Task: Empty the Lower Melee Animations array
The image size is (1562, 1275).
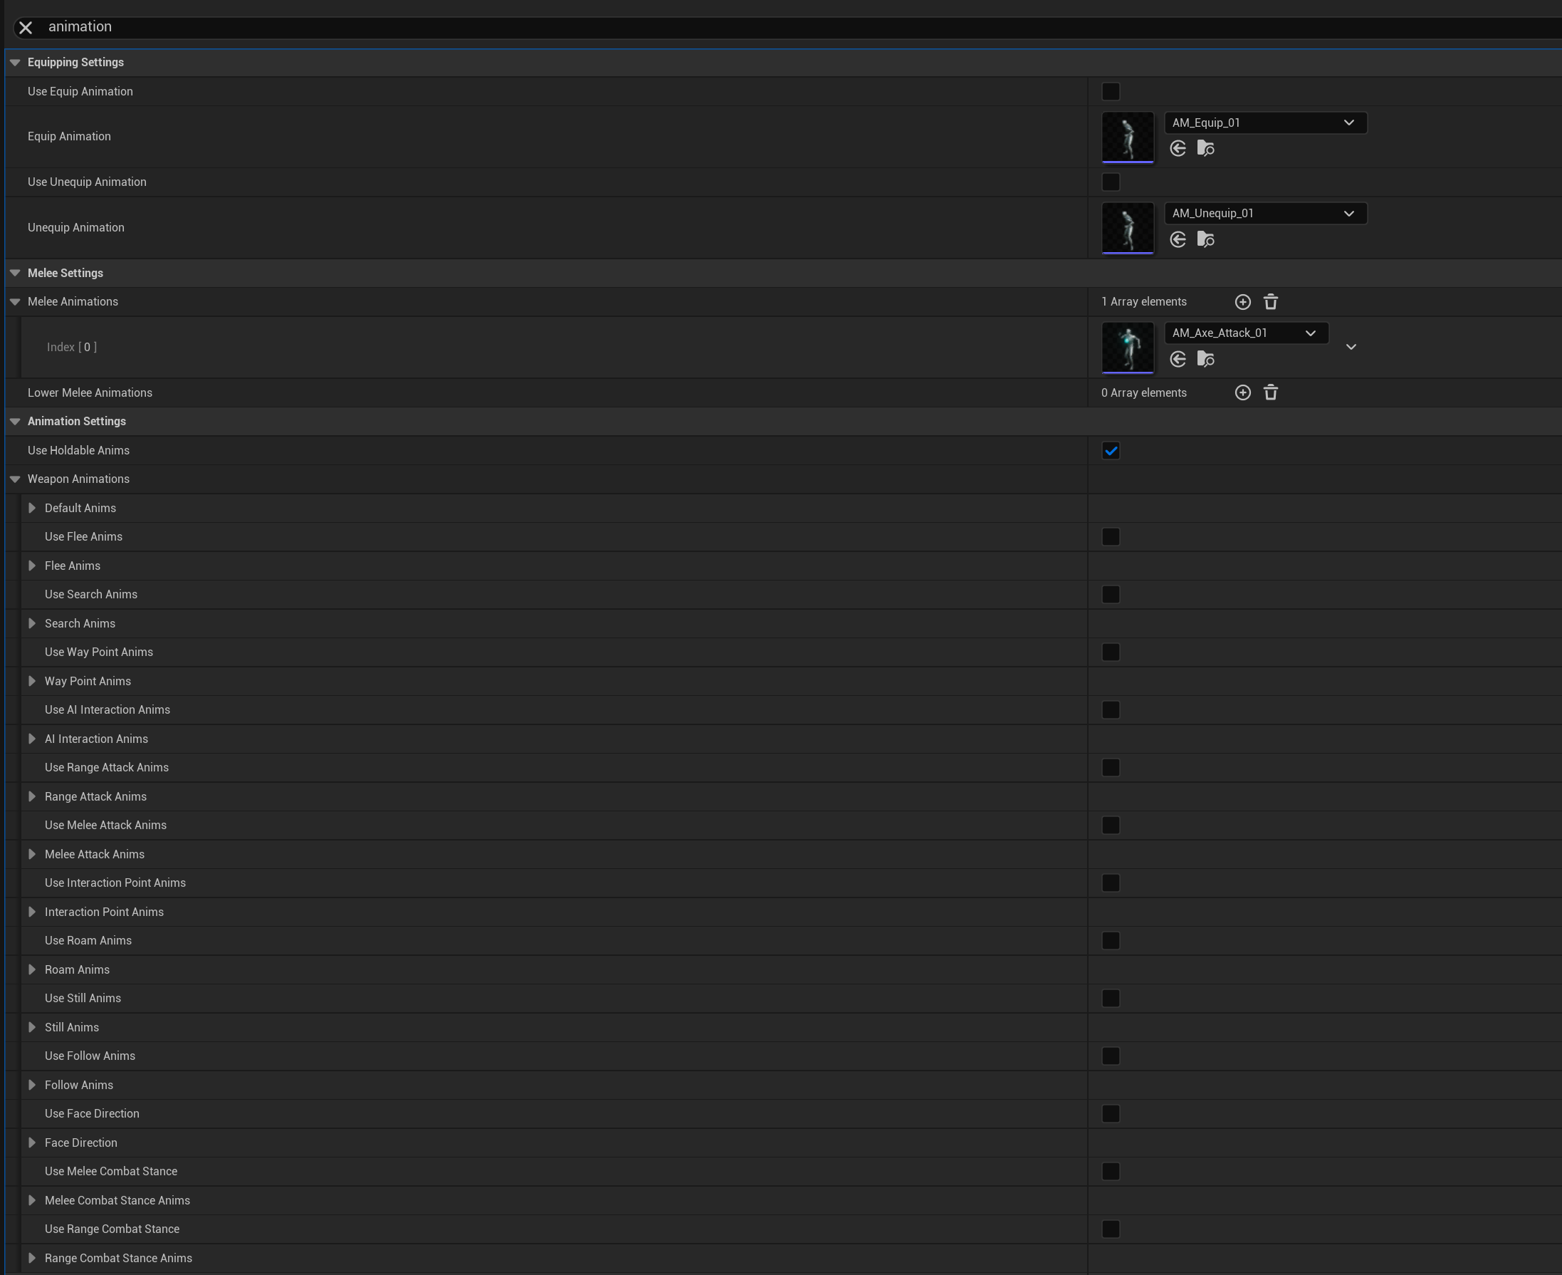Action: (1271, 393)
